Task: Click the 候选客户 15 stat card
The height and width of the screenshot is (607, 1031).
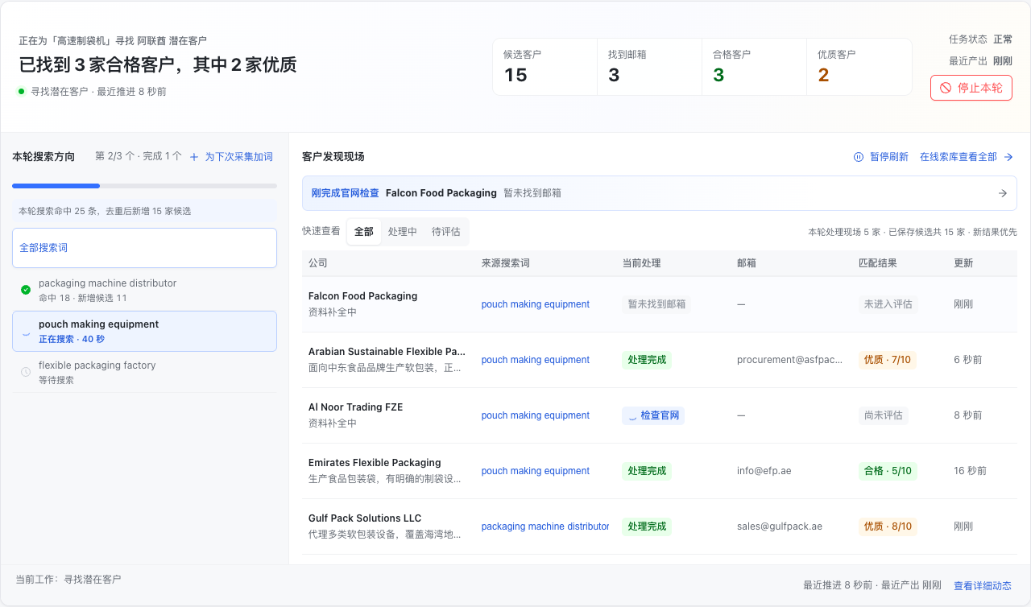Action: tap(545, 67)
